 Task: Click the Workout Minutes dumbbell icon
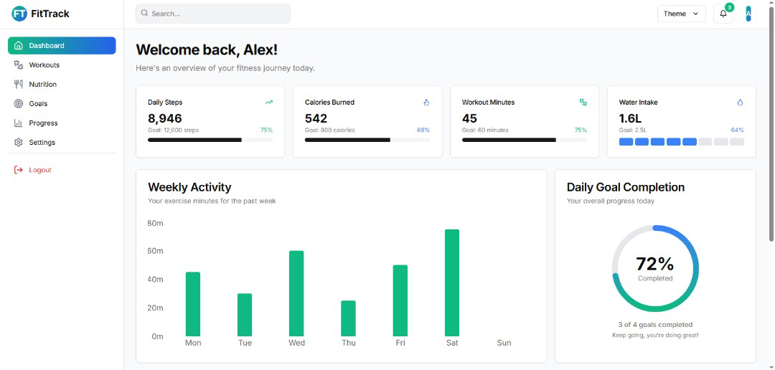[583, 103]
